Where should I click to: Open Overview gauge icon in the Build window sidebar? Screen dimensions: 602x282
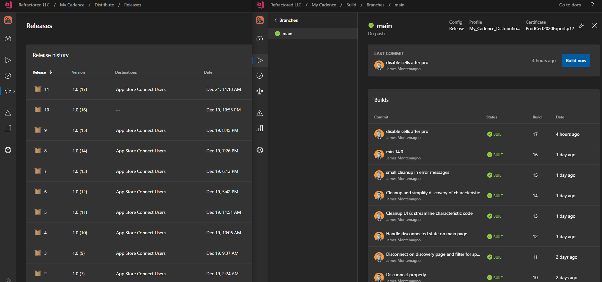pos(260,38)
